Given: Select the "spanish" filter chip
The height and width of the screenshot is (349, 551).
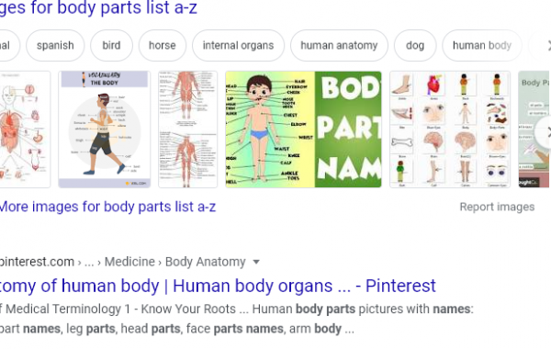Looking at the screenshot, I should (55, 45).
